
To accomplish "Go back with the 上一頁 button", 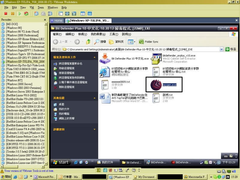I will (60, 42).
